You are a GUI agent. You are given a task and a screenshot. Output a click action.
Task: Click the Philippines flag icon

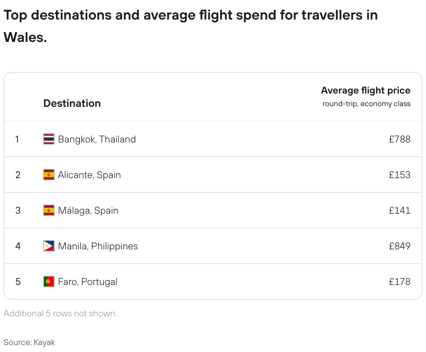[x=49, y=246]
